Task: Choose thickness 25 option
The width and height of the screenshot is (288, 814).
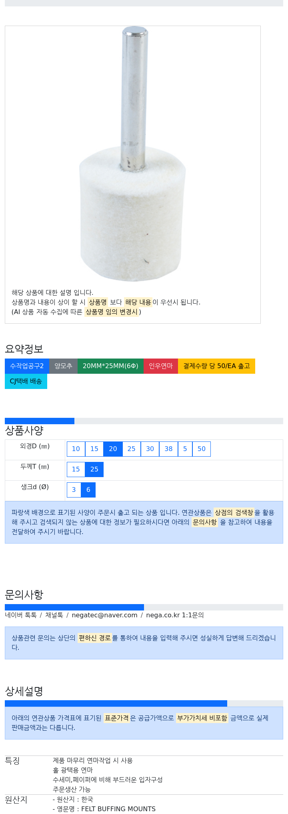Action: 94,469
